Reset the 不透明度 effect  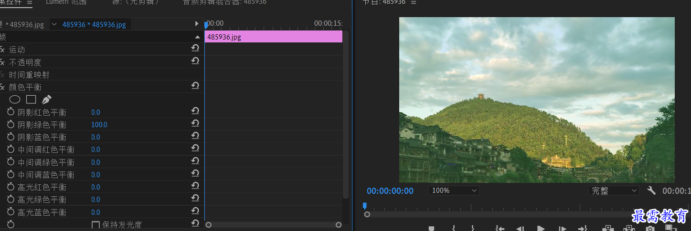195,61
